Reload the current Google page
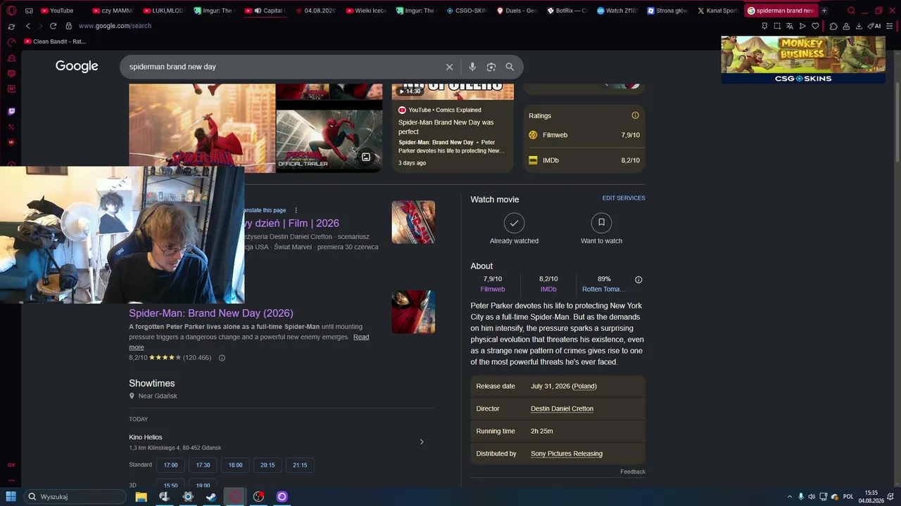 [x=53, y=26]
